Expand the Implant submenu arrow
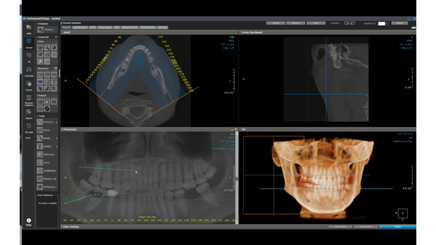Screen dimensions: 436x245 pyautogui.click(x=57, y=147)
